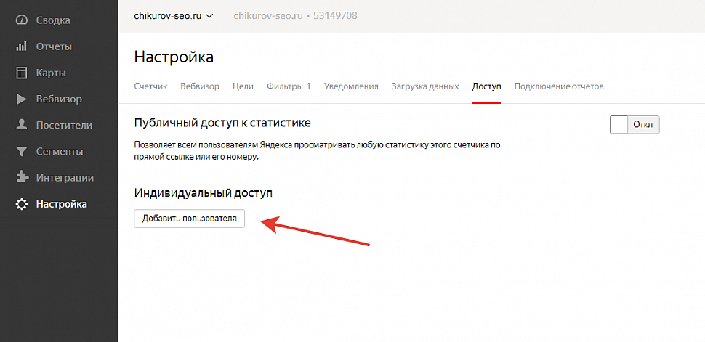705x342 pixels.
Task: Open the Уведомления tab
Action: 351,86
